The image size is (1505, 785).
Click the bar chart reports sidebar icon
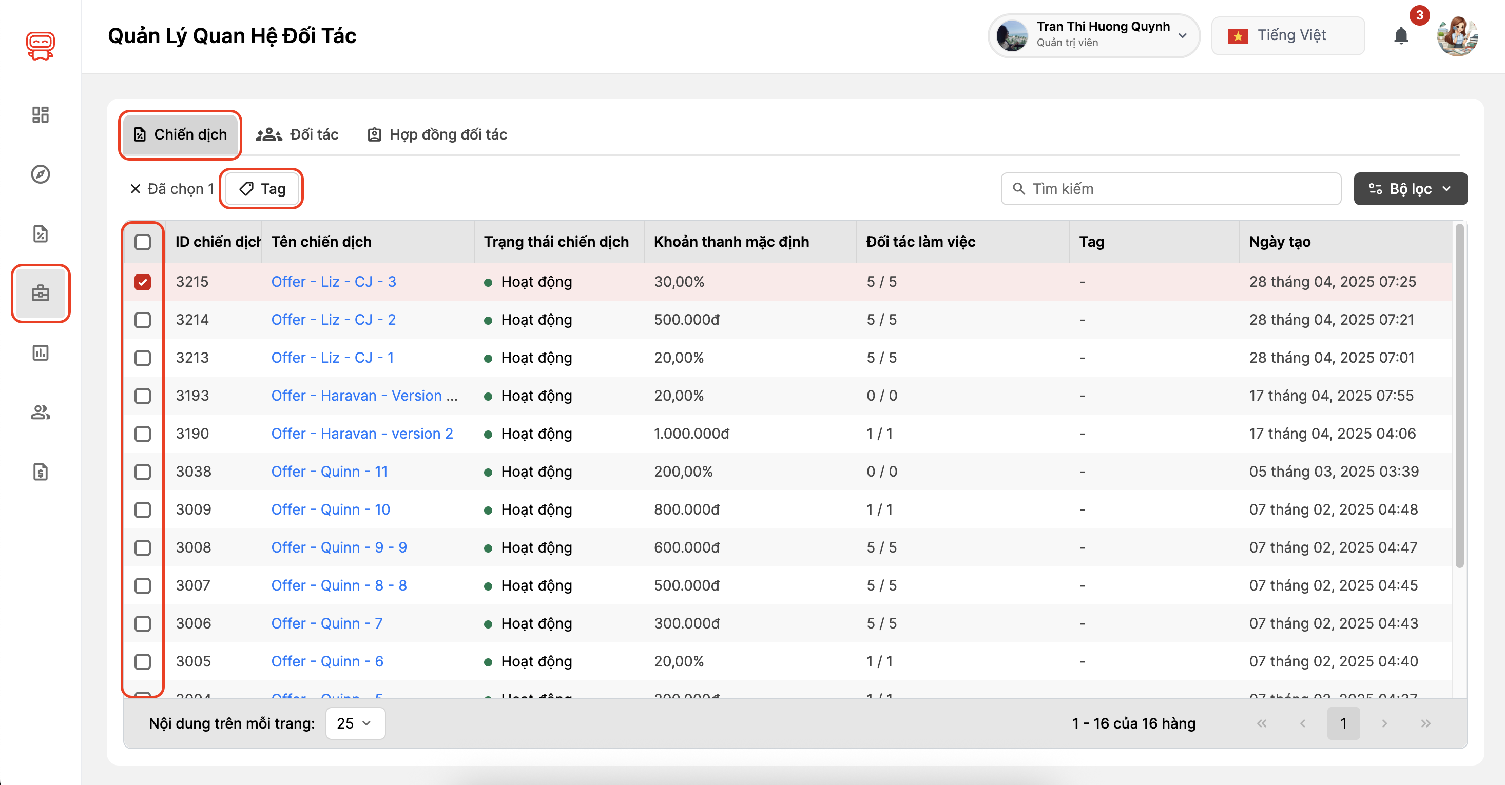point(41,353)
